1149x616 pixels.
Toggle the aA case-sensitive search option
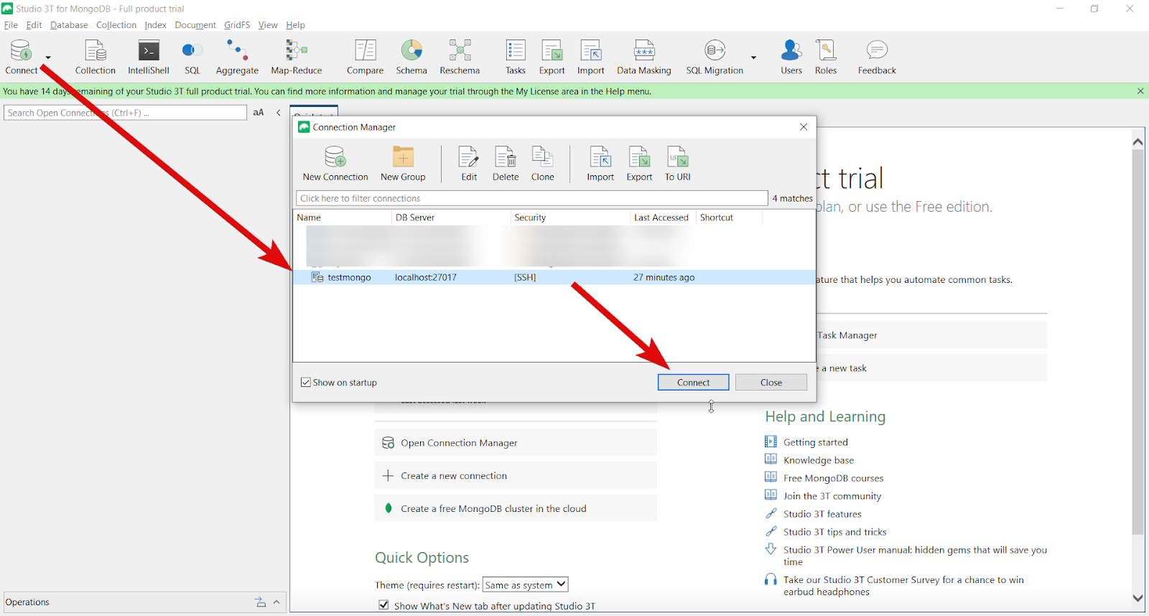pyautogui.click(x=259, y=113)
